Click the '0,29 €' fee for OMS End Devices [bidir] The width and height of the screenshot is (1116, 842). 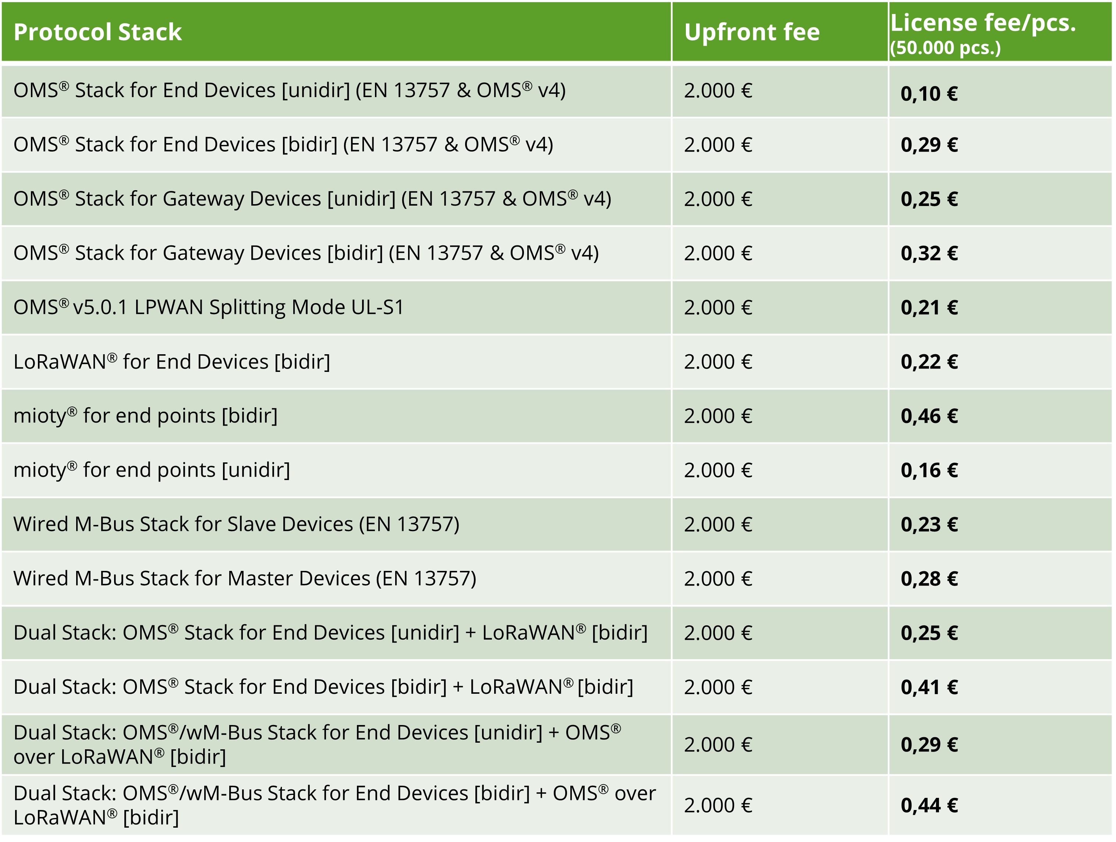929,145
